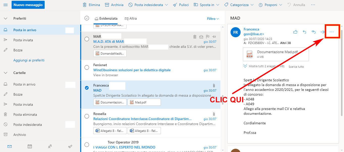Pin the M.A.D. ATA message

[x=214, y=37]
